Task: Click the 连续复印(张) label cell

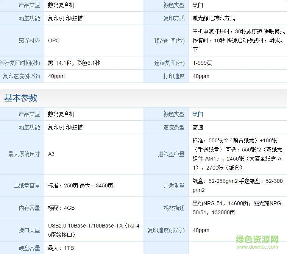Action: [x=169, y=63]
